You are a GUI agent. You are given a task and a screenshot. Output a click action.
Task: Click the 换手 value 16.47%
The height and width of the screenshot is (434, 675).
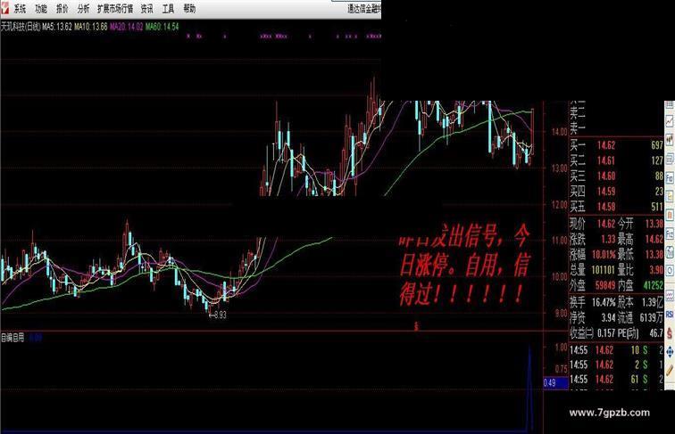coord(604,302)
